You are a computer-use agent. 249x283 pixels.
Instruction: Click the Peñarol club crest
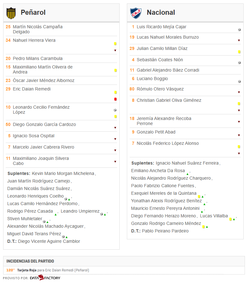11,13
